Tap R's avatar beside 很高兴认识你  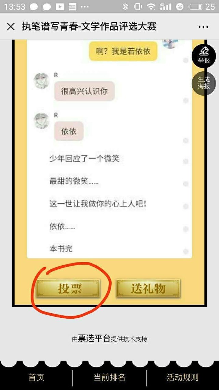[x=41, y=81]
